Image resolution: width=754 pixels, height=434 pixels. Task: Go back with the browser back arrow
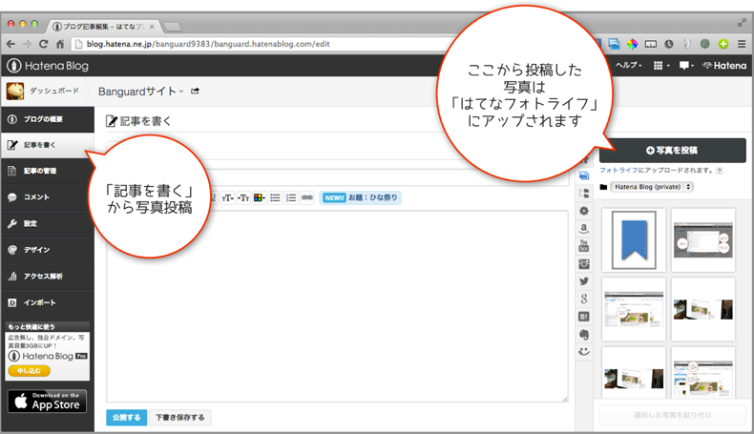[10, 44]
